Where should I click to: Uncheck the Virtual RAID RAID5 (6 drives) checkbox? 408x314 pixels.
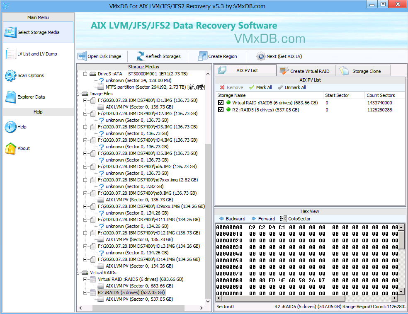[x=221, y=103]
